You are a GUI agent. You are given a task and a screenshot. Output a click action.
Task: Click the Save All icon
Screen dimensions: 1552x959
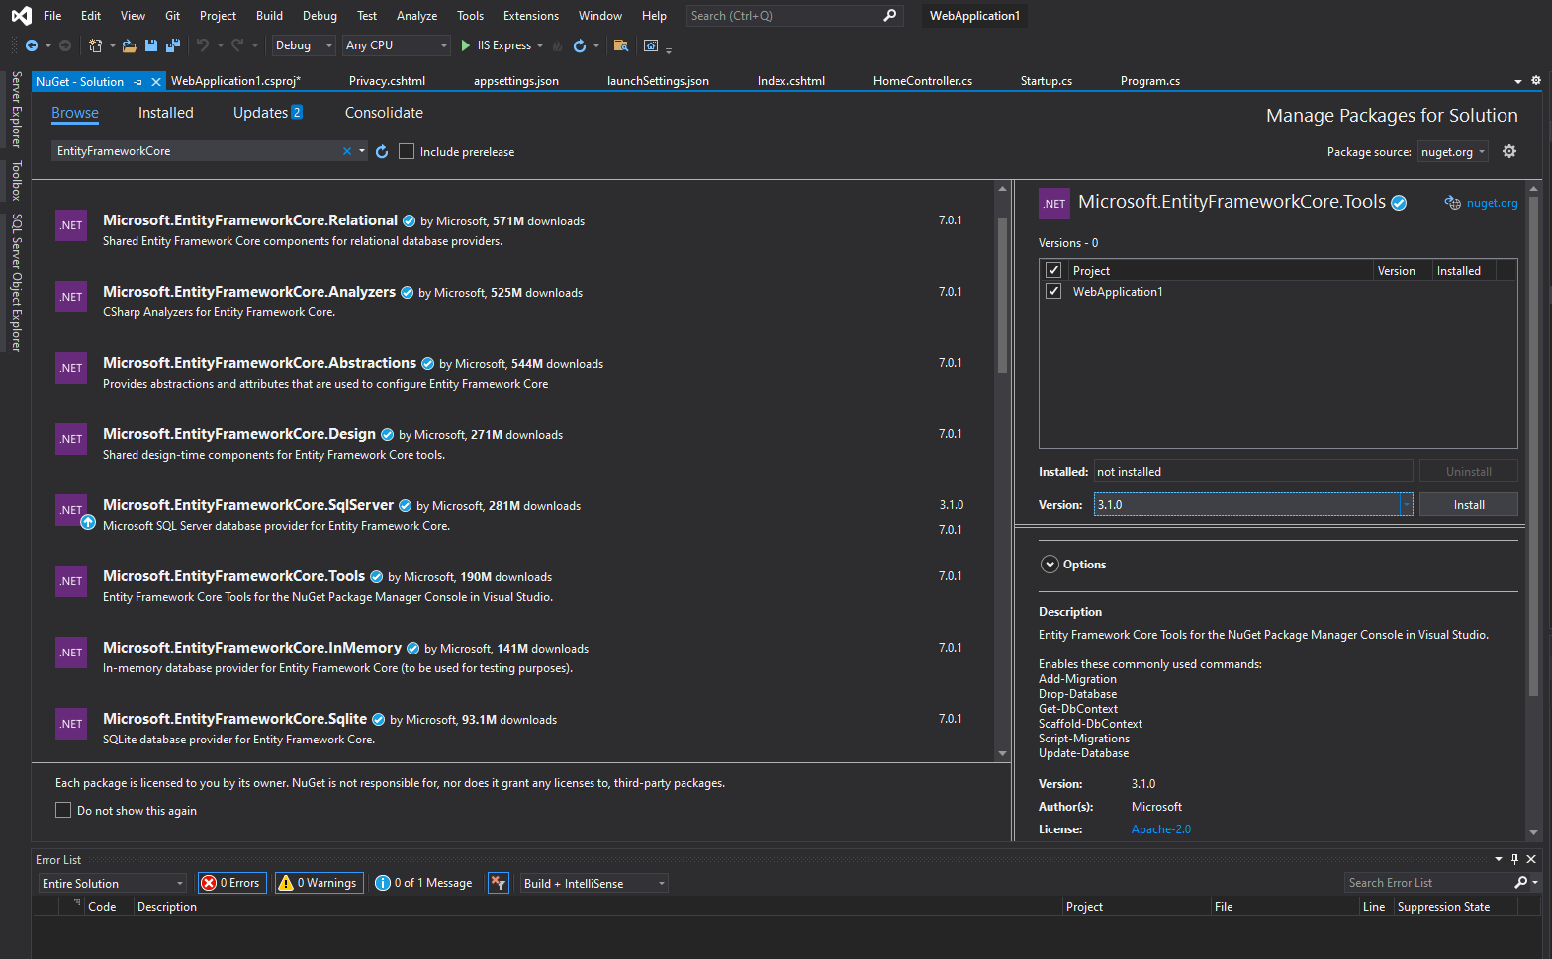click(x=173, y=45)
